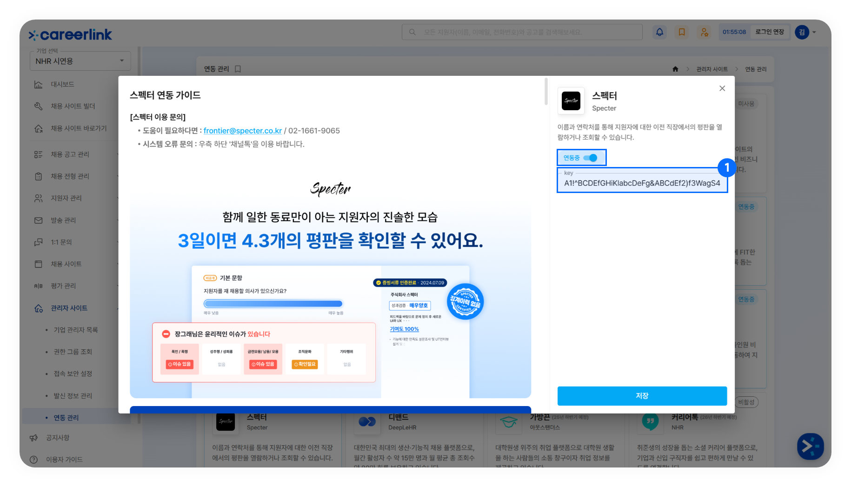Click the careerlink logo
The width and height of the screenshot is (851, 487).
70,34
